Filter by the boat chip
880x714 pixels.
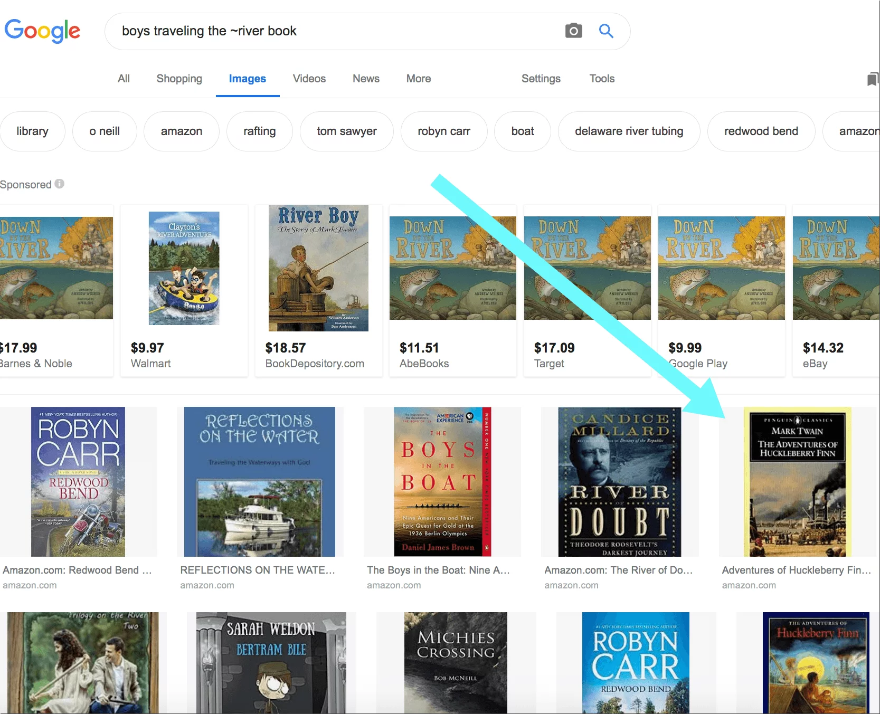[523, 131]
